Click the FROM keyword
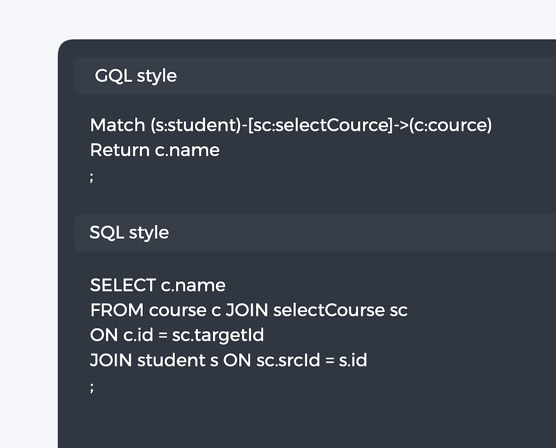556x448 pixels. pos(117,310)
